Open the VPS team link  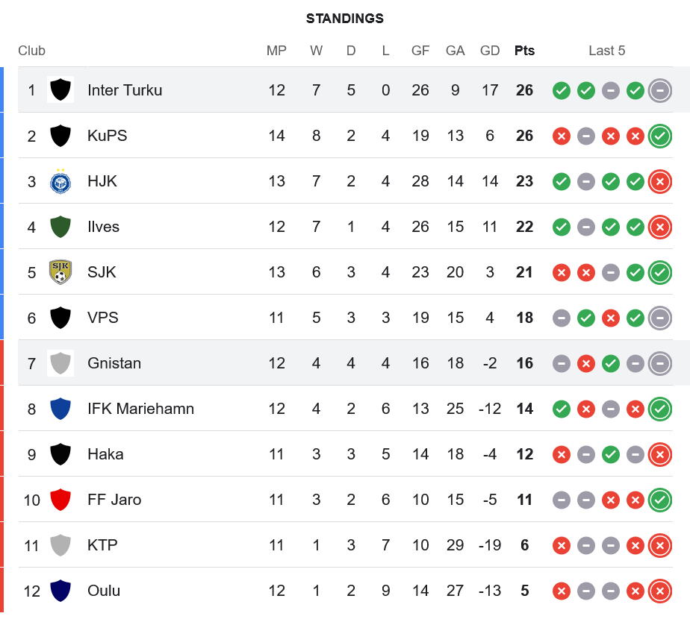(x=103, y=318)
